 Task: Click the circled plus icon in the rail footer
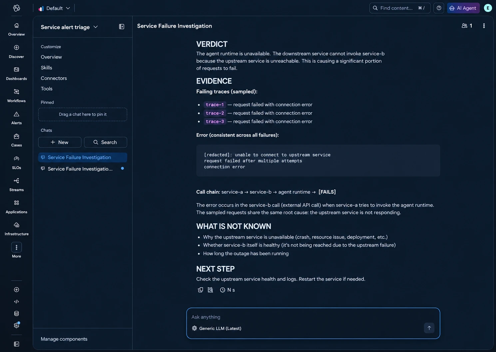click(x=16, y=290)
